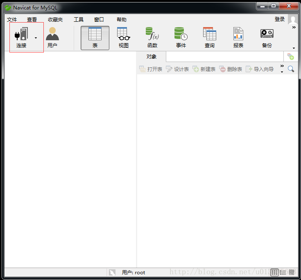Switch to detail list view icon
This screenshot has height=280, width=301.
283,272
